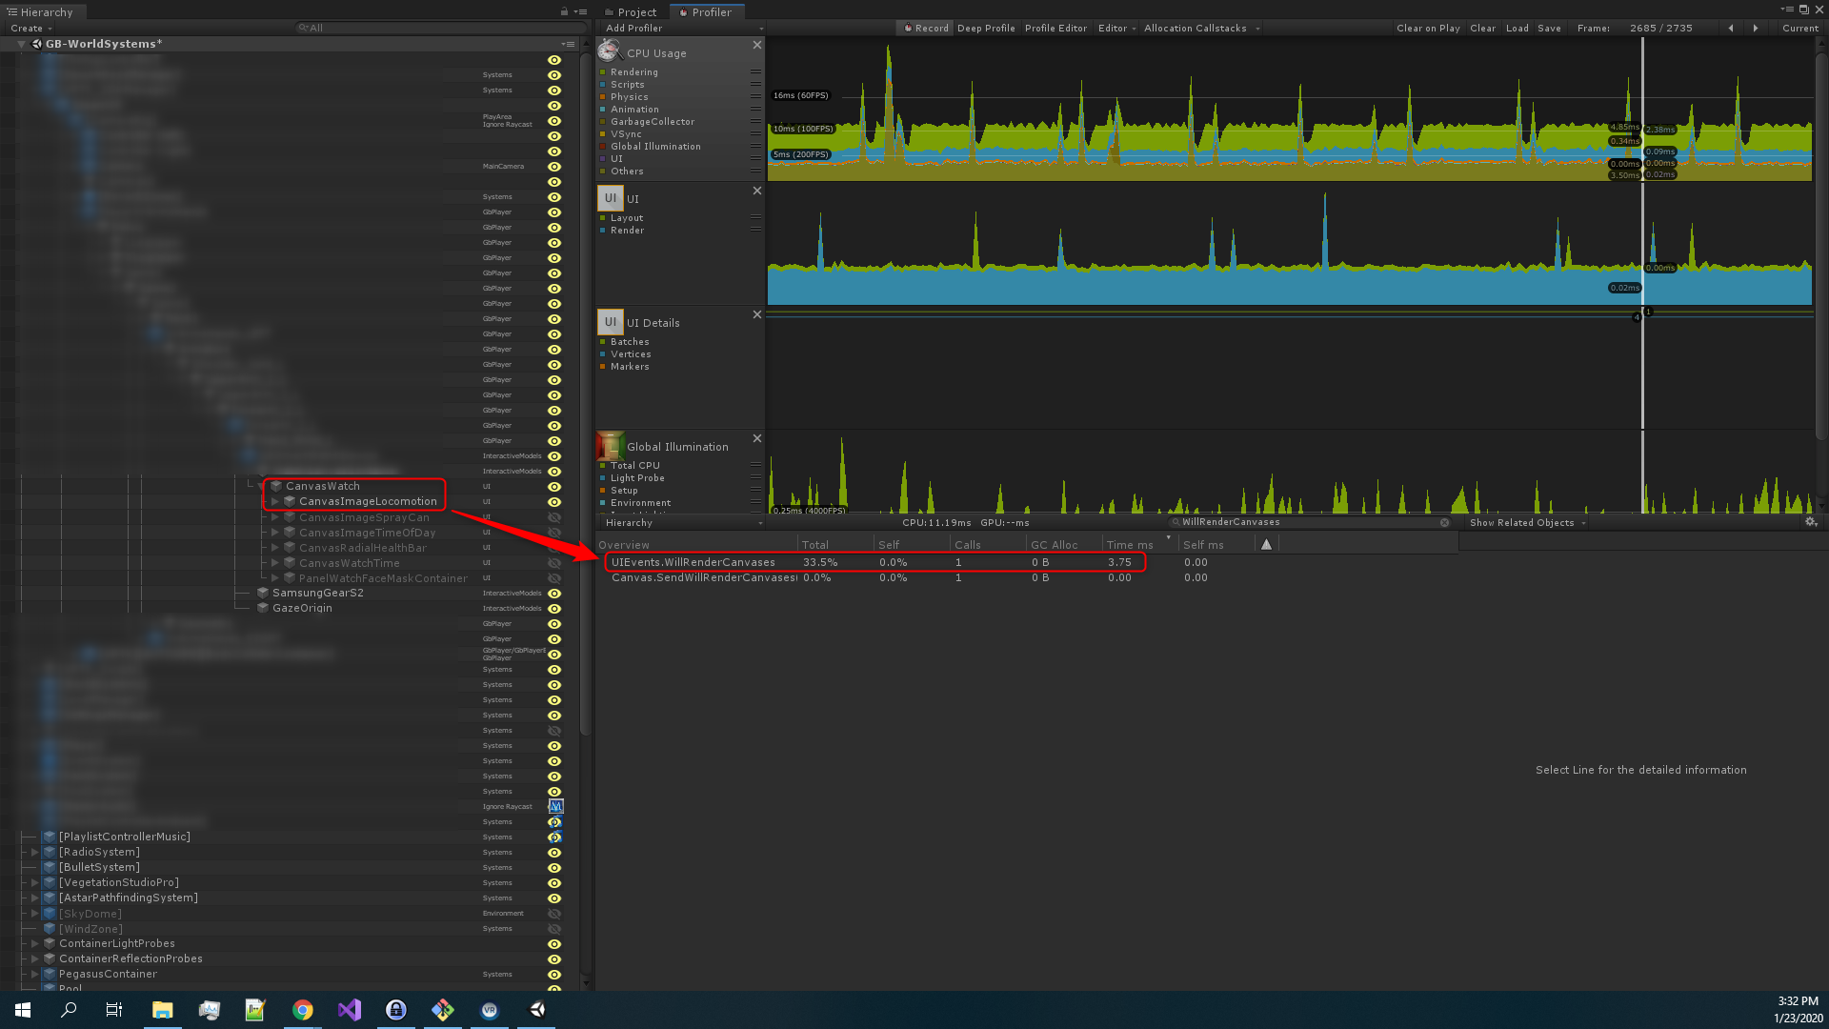This screenshot has height=1029, width=1829.
Task: Step to the next profiler frame
Action: [1756, 29]
